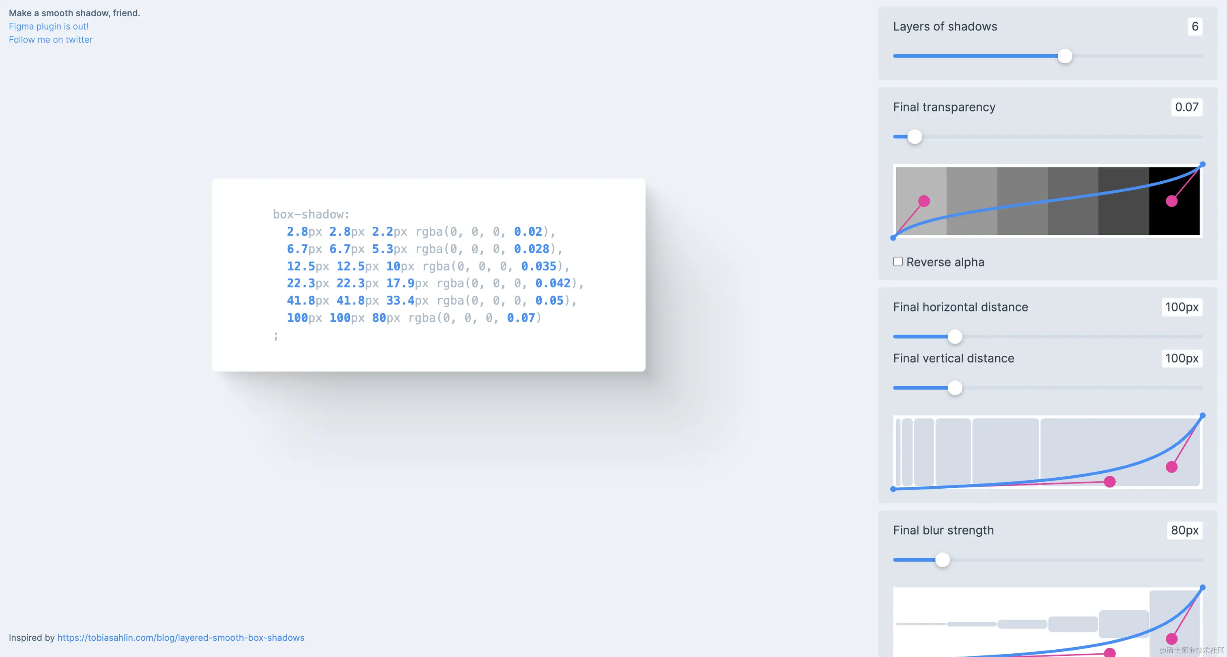Screen dimensions: 1227x657
Task: Click the Reverse alpha label text
Action: (x=945, y=262)
